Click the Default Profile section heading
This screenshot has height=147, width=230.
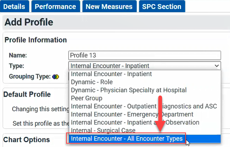(x=27, y=94)
